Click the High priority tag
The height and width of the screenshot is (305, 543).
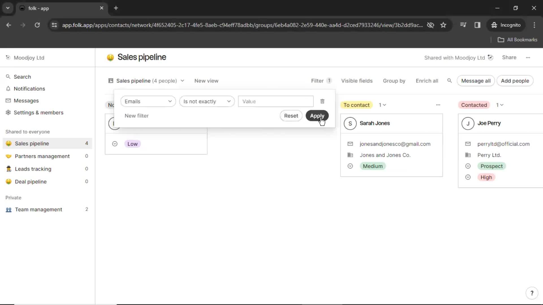pyautogui.click(x=486, y=177)
